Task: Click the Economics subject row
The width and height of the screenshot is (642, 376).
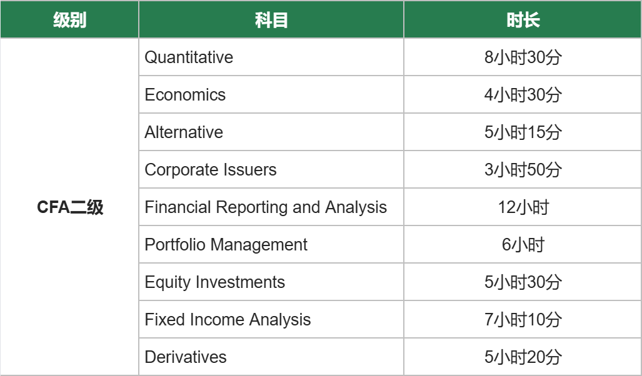Action: pos(185,95)
